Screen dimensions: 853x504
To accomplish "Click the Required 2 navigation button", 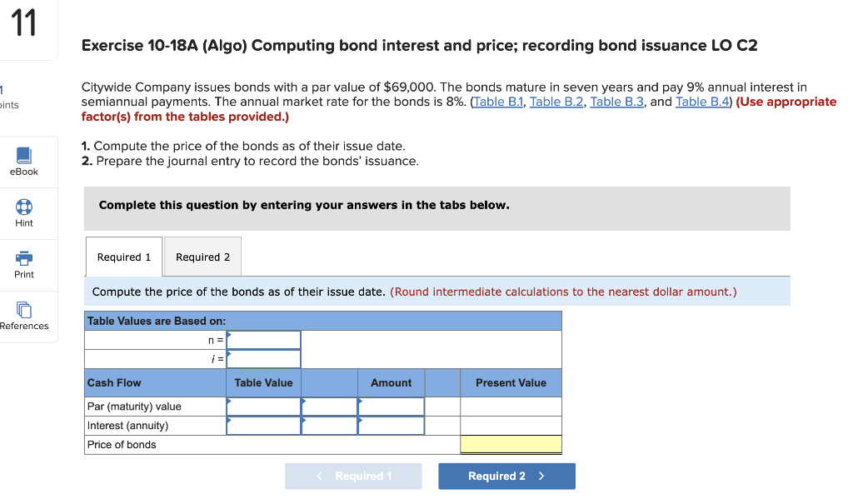I will click(506, 476).
